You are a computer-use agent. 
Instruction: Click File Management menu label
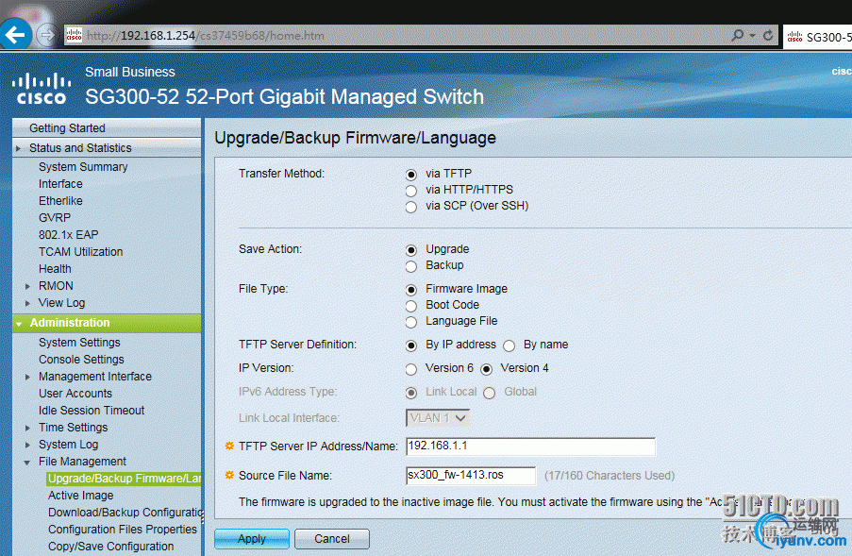coord(82,461)
